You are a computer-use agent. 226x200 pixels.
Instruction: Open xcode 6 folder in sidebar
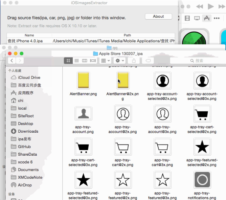pos(22,162)
